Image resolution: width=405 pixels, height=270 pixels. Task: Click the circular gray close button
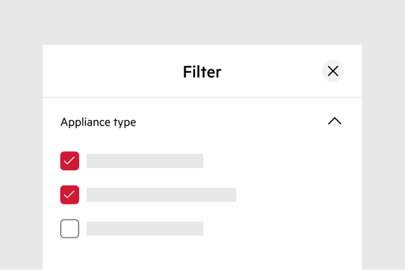point(333,71)
